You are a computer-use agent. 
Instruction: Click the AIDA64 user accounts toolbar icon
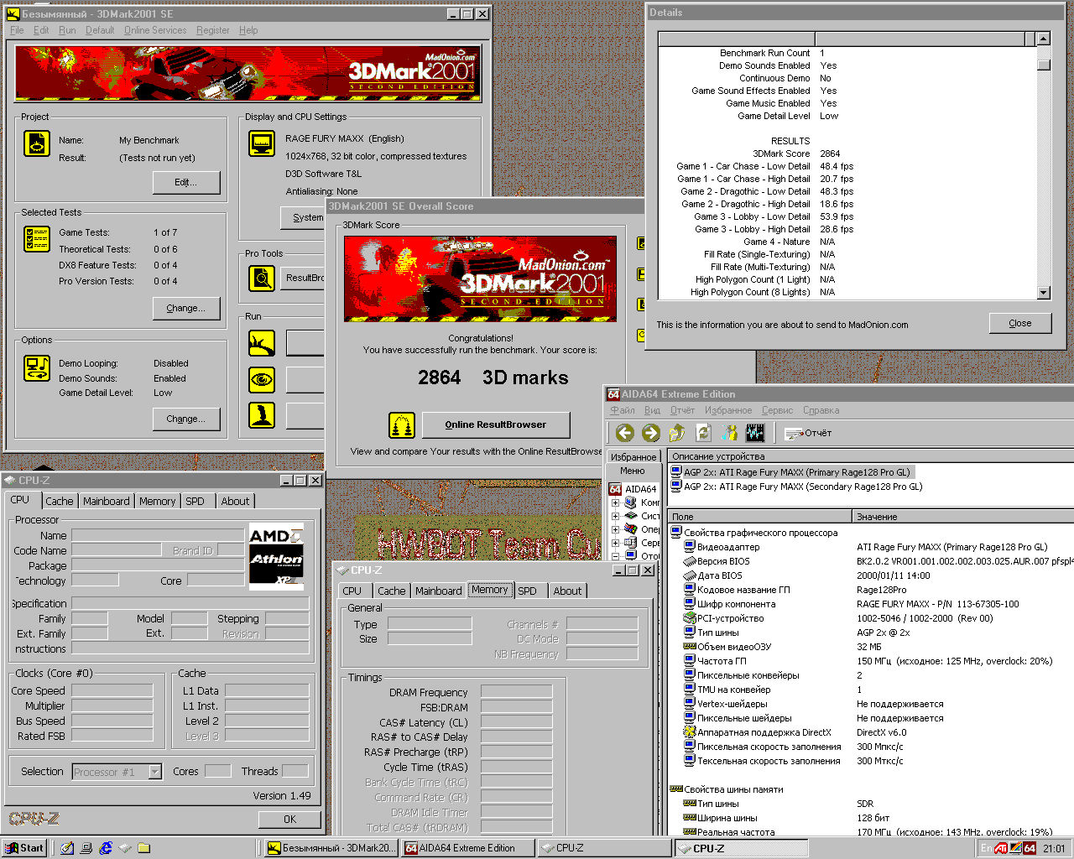tap(729, 433)
